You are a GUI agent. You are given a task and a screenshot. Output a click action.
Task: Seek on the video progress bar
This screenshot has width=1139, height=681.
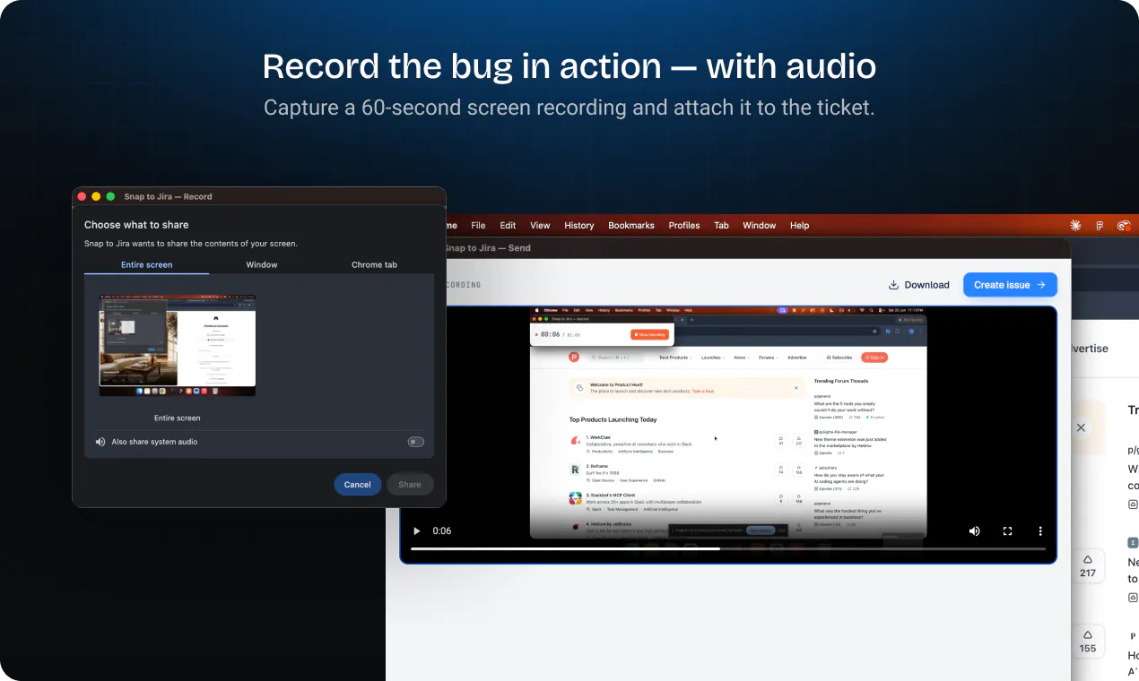727,548
